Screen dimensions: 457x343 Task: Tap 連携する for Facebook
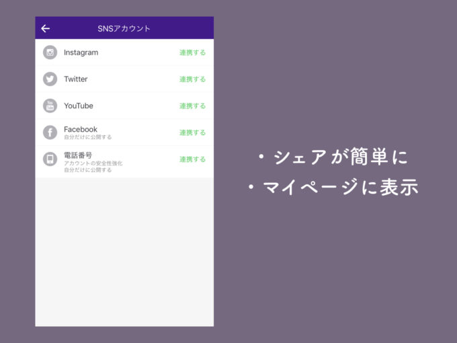192,132
